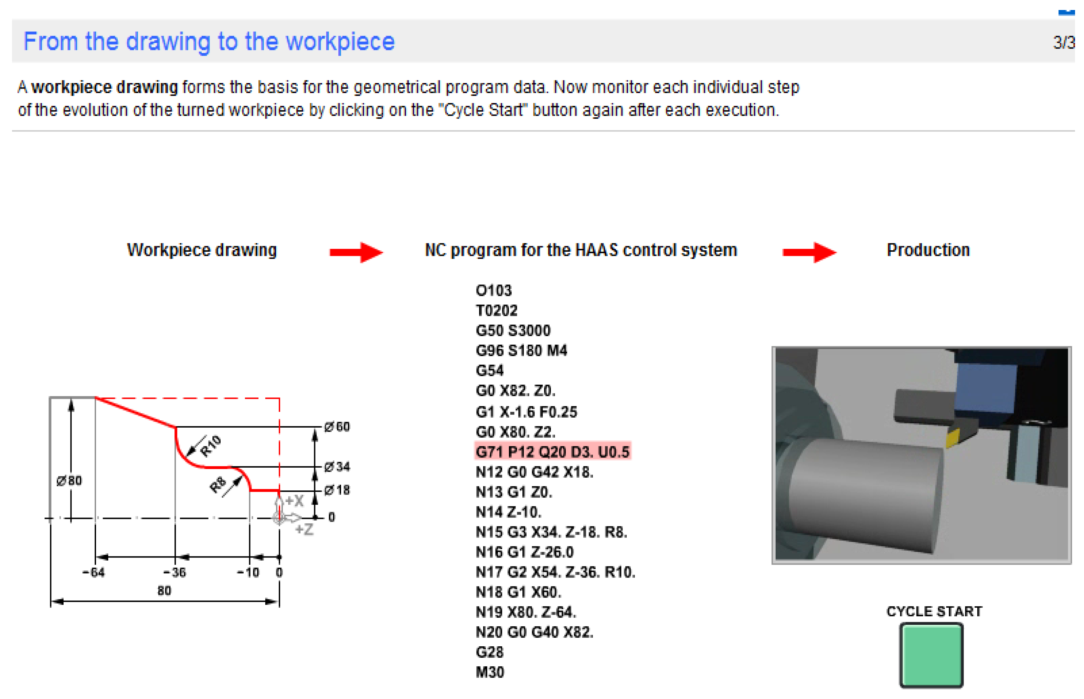This screenshot has width=1084, height=699.
Task: Select the O103 program number line
Action: [x=493, y=291]
